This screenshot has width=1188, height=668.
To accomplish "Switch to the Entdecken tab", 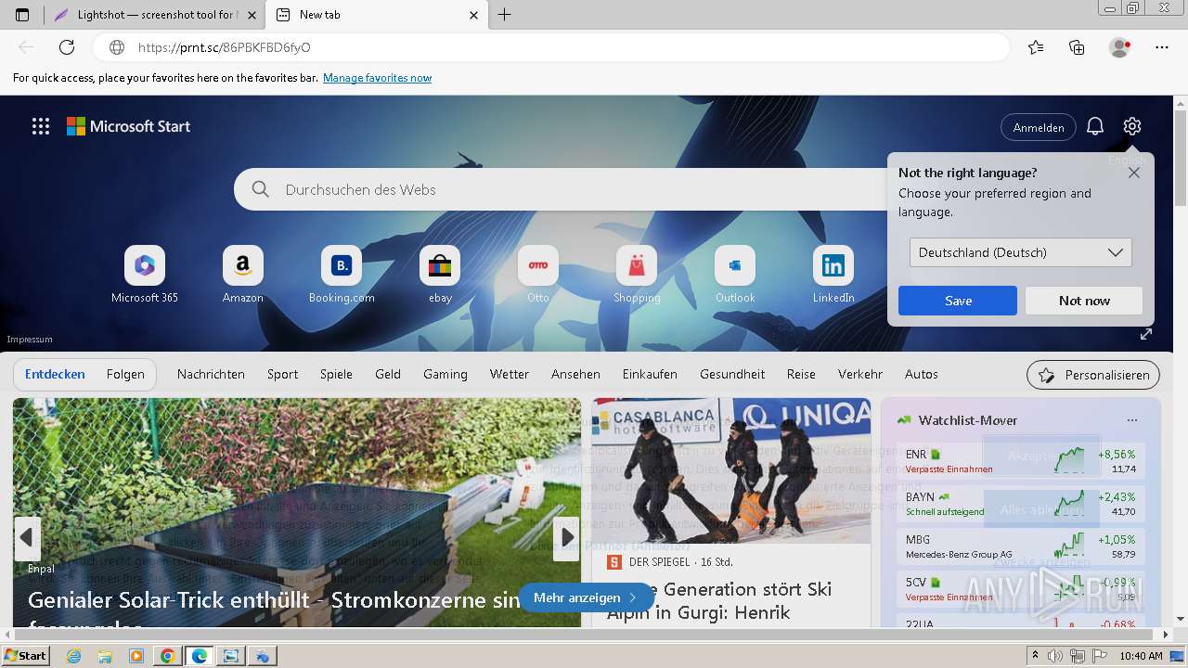I will click(55, 374).
